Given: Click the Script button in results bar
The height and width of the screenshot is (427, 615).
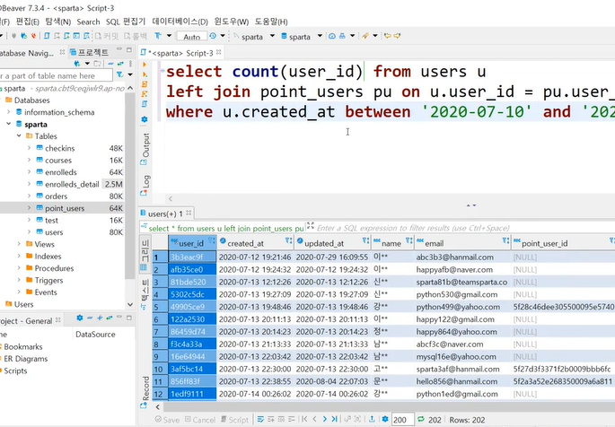Looking at the screenshot, I should (234, 420).
